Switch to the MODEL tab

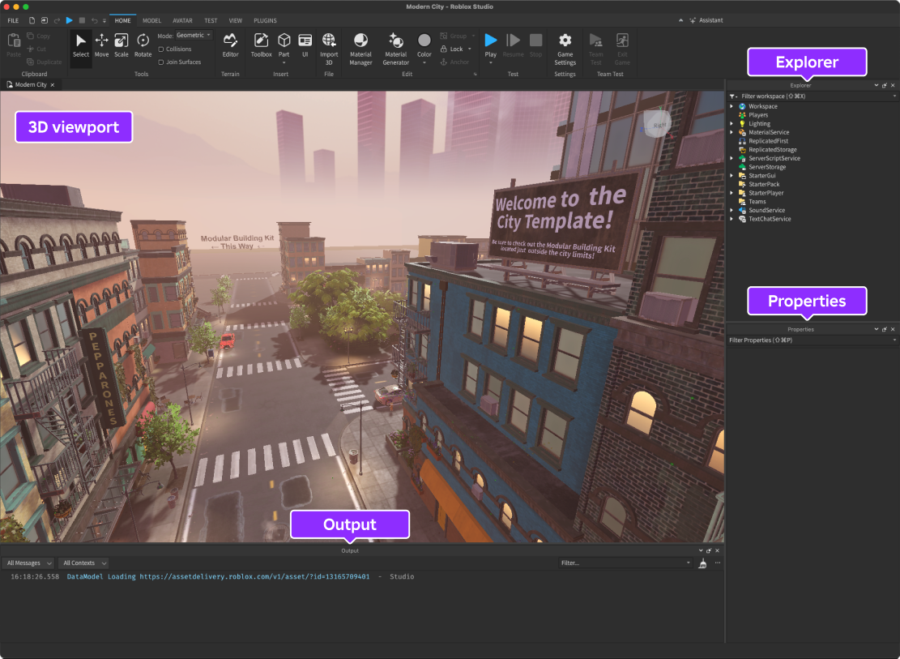[151, 20]
